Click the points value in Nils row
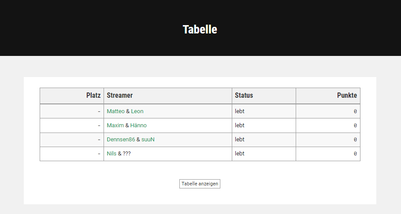This screenshot has width=401, height=214. point(355,154)
